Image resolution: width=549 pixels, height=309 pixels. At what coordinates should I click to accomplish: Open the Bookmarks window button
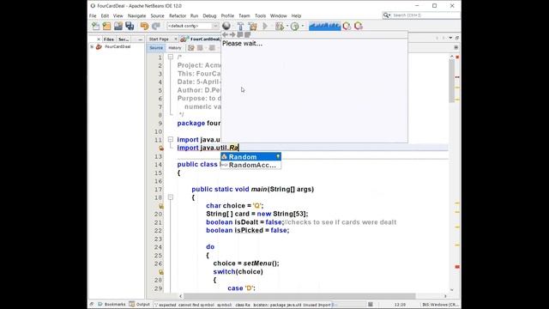112,305
